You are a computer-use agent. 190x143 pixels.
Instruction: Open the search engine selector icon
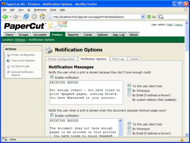click(161, 17)
